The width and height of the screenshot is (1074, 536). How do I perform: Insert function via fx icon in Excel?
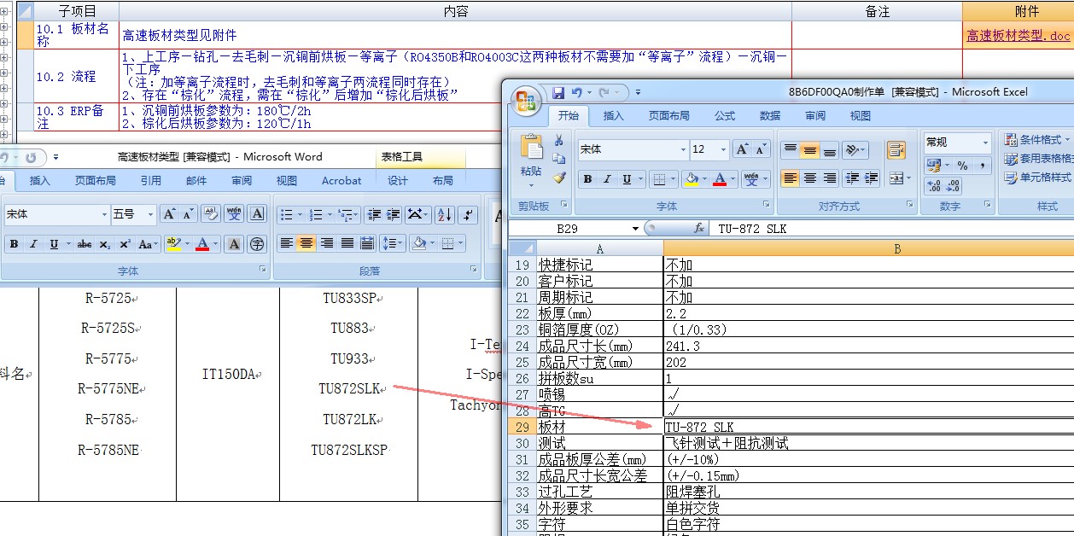click(699, 229)
